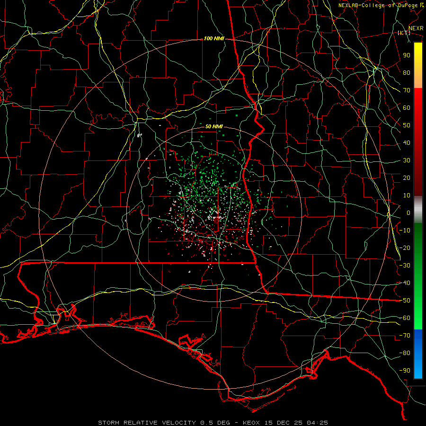Click the 0 value on the velocity scale

(408, 213)
